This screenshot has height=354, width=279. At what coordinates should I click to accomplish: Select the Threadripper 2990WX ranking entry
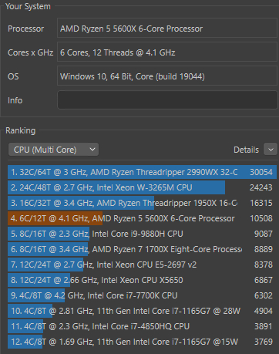point(142,172)
